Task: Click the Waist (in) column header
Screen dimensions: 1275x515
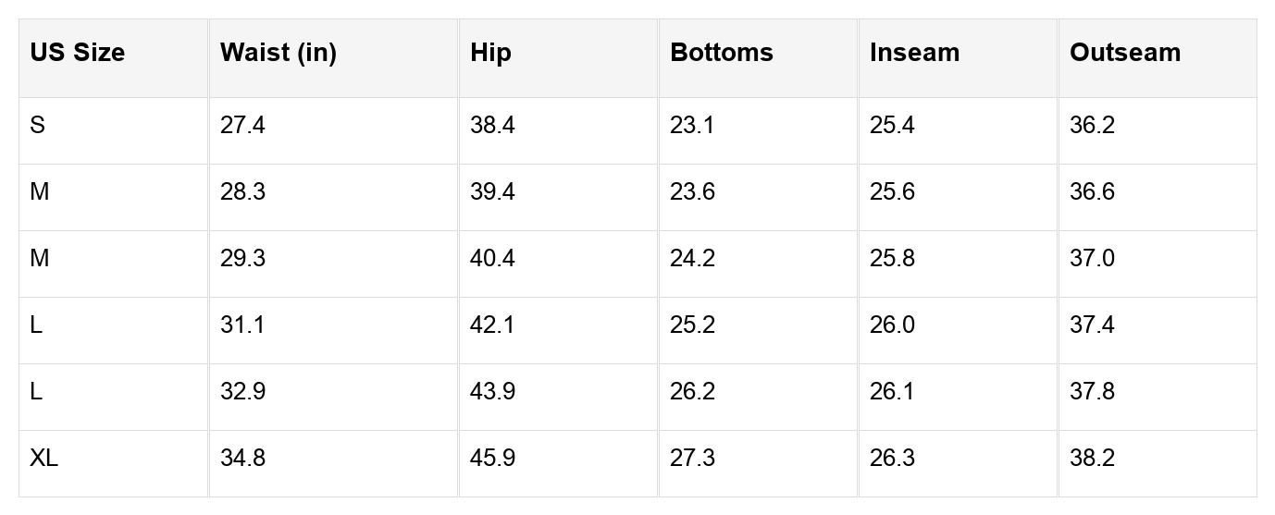Action: [x=278, y=53]
